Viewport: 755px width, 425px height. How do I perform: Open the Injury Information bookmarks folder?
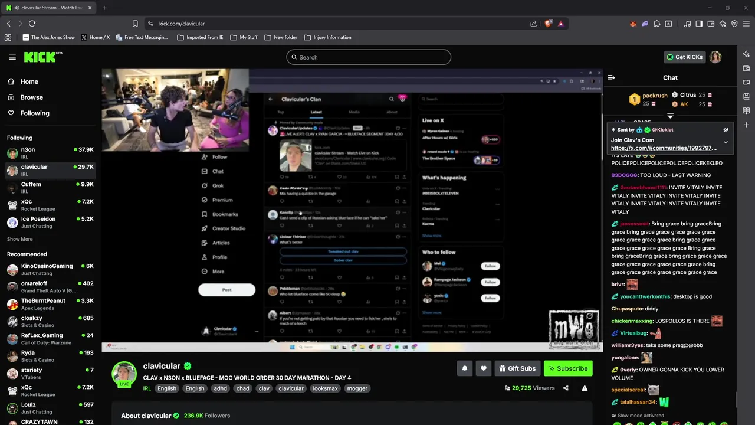point(327,37)
